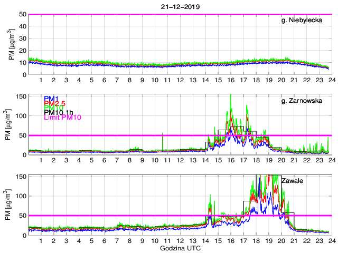This screenshot has width=338, height=253.
Task: Click hour 12 tick label on bottom plot
Action: [180, 241]
